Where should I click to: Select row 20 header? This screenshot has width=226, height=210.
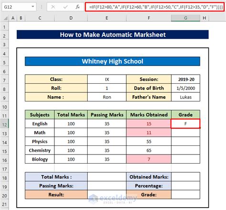tap(4, 196)
